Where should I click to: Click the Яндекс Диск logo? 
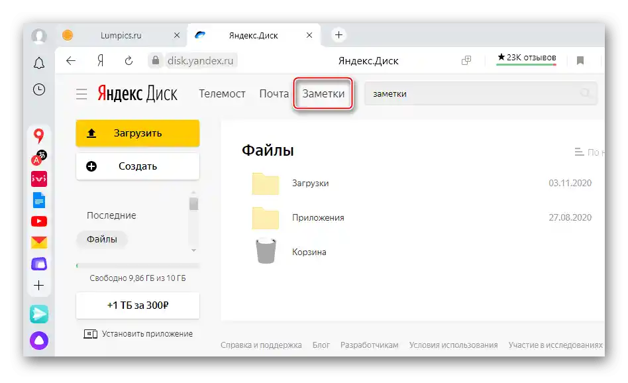pyautogui.click(x=137, y=93)
